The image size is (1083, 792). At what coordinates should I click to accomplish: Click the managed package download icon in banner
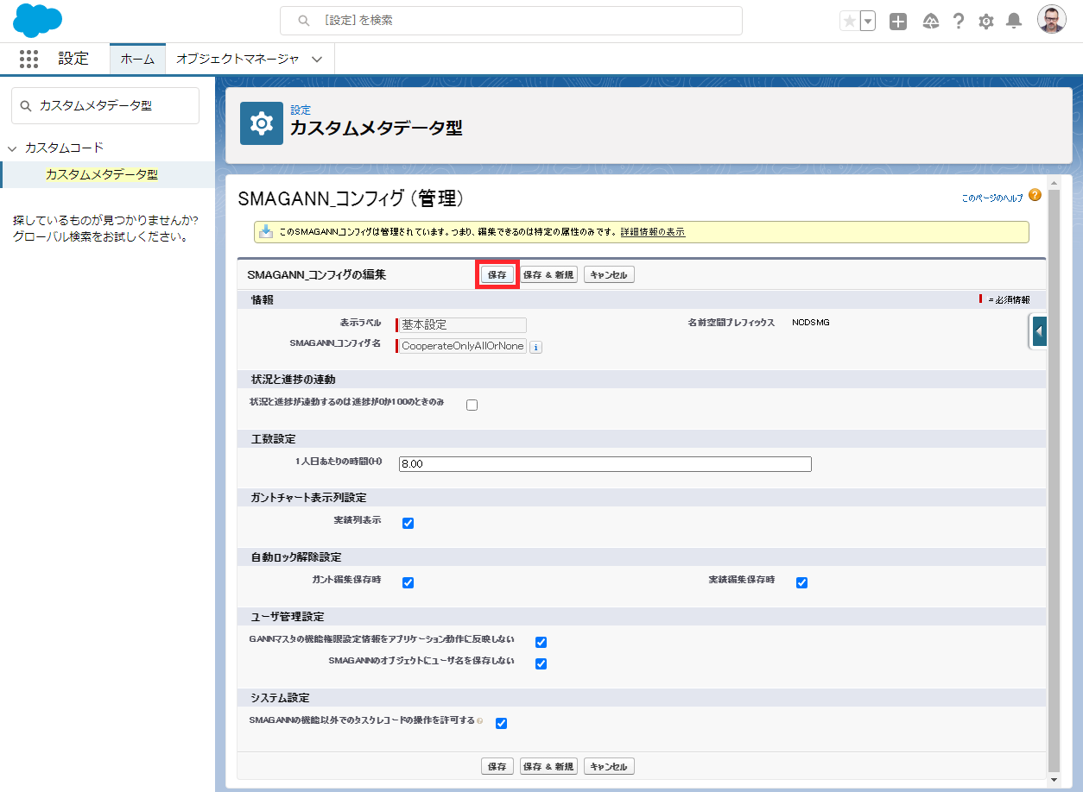point(266,231)
